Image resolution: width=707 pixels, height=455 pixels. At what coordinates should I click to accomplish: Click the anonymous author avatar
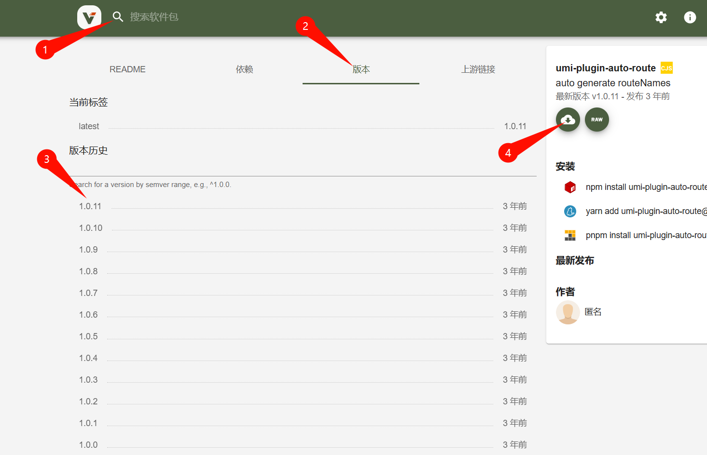568,312
